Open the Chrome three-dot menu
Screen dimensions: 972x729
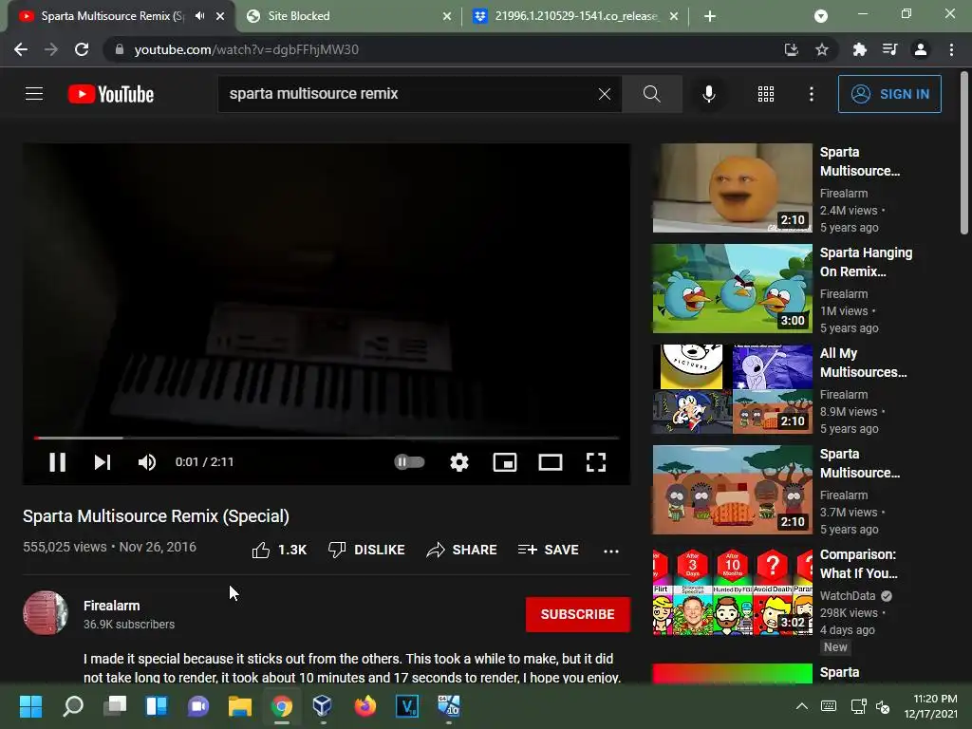click(951, 49)
